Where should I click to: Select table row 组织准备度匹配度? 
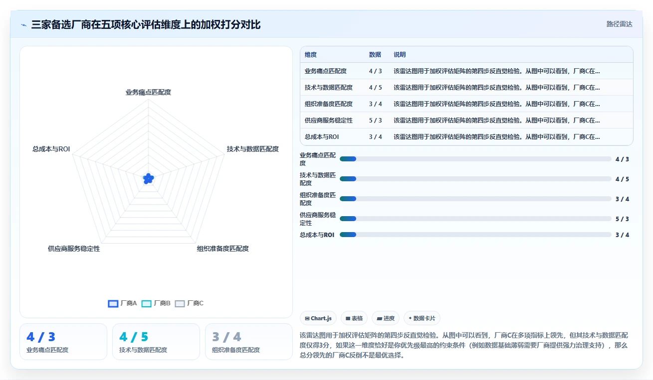point(466,104)
